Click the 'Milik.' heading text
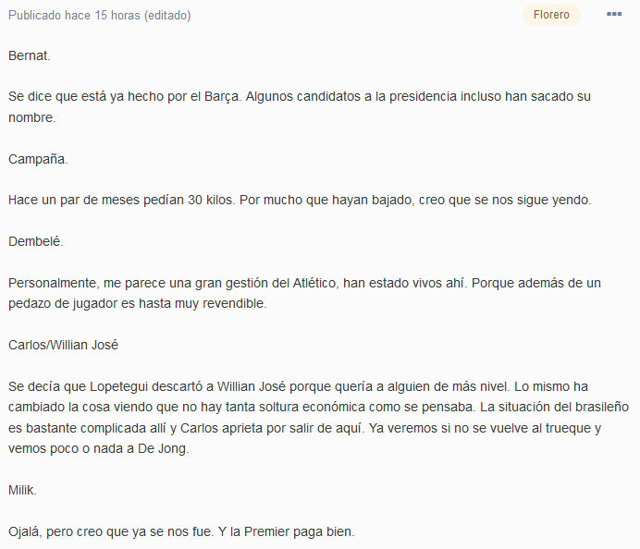 pyautogui.click(x=22, y=490)
